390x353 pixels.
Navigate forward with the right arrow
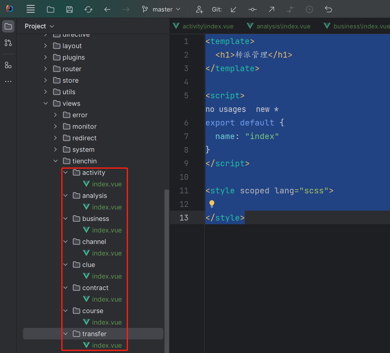[x=126, y=9]
